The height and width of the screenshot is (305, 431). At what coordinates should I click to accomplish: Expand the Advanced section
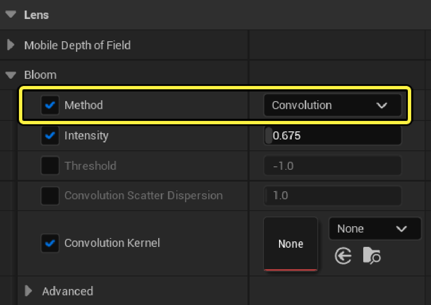click(29, 291)
